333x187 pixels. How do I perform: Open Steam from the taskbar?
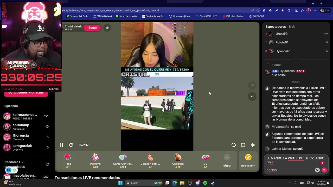pos(213,183)
